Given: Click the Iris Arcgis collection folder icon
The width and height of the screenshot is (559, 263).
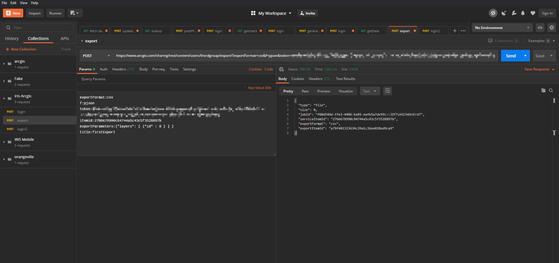Looking at the screenshot, I should [10, 99].
